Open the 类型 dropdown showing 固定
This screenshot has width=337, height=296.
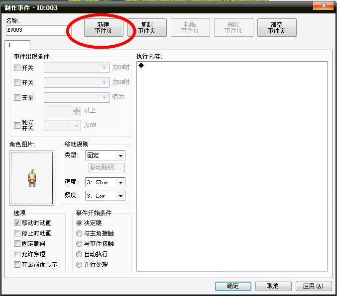coord(105,155)
